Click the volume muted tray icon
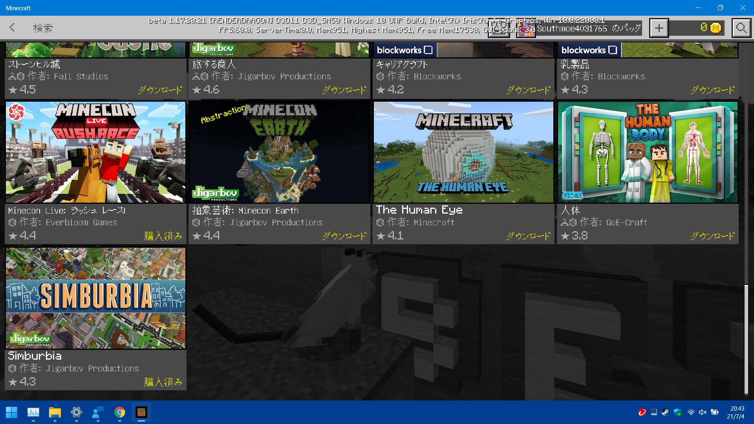Image resolution: width=754 pixels, height=424 pixels. [703, 412]
